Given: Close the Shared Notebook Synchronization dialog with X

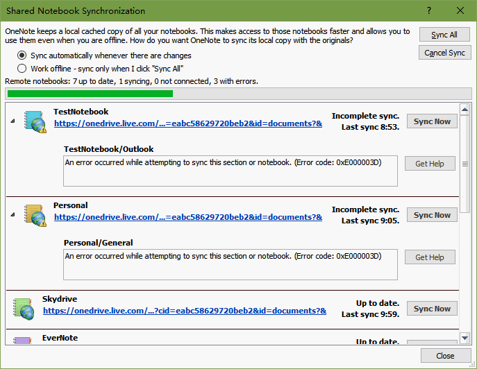Looking at the screenshot, I should pos(460,10).
